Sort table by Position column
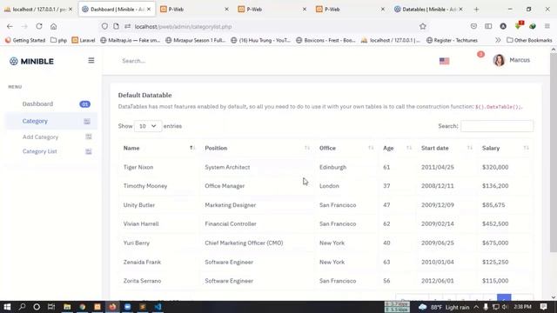This screenshot has width=557, height=313. (x=257, y=148)
